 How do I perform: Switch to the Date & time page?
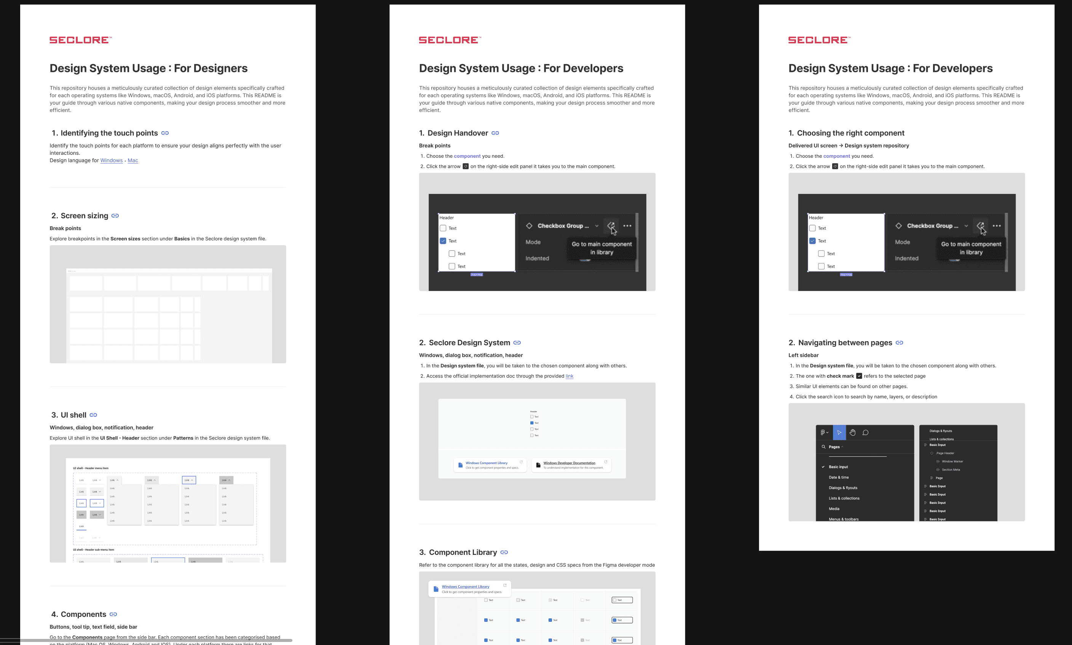(x=838, y=477)
